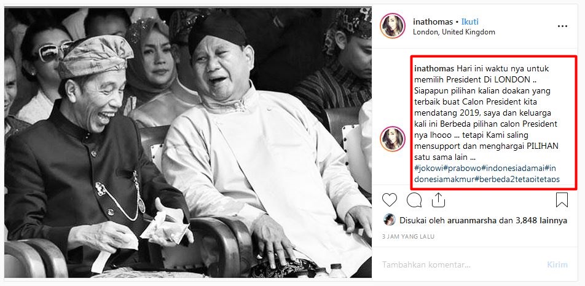Click the small aruanmarsha liker avatar

click(x=389, y=220)
